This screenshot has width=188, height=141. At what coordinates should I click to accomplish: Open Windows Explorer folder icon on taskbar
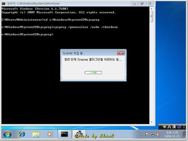point(36,134)
